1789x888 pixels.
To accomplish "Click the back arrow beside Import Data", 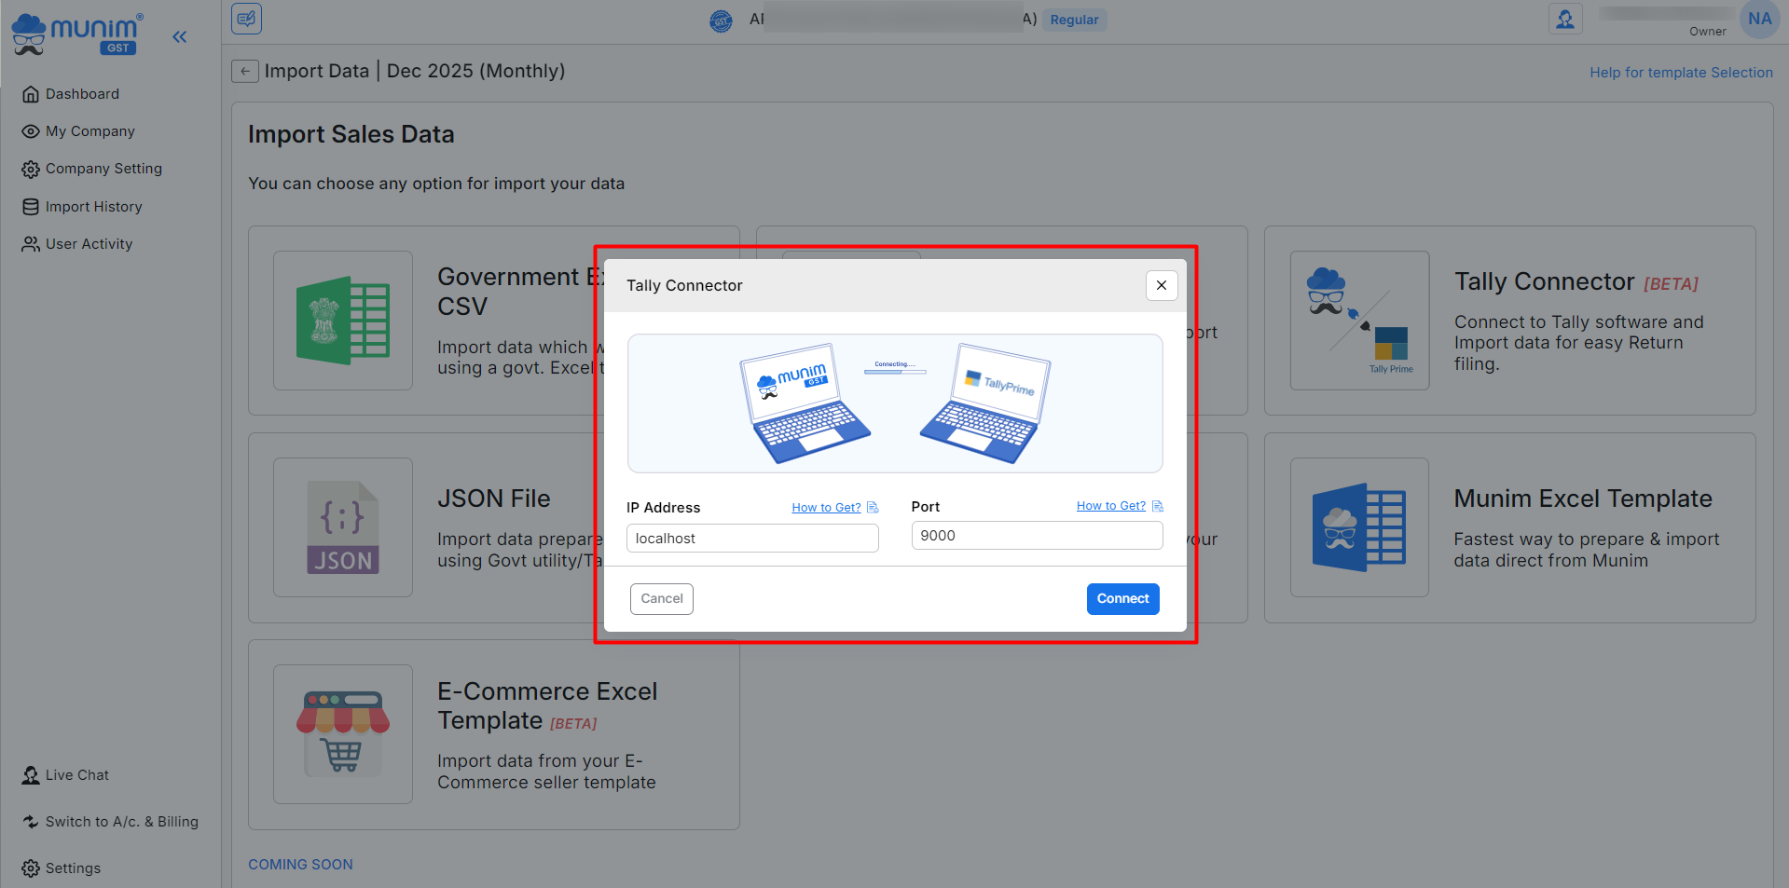I will 244,72.
